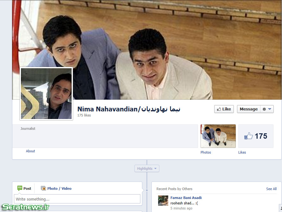The height and width of the screenshot is (212, 282).
Task: Click the Post speech-bubble icon
Action: [x=20, y=188]
